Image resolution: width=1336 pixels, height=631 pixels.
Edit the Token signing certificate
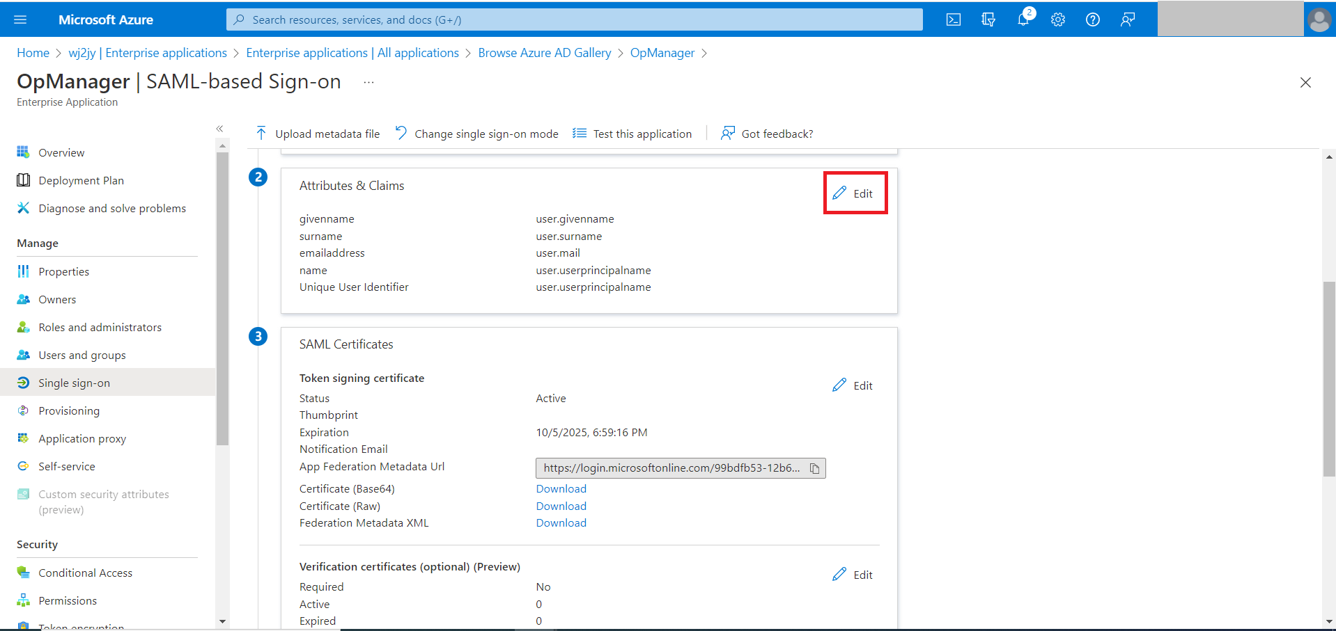pyautogui.click(x=853, y=385)
